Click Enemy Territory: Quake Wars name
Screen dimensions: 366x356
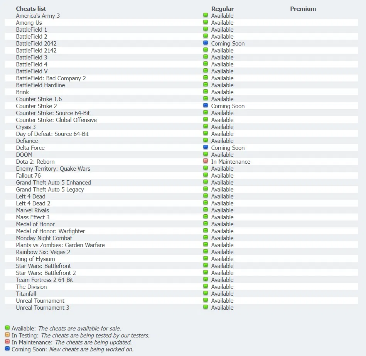53,168
